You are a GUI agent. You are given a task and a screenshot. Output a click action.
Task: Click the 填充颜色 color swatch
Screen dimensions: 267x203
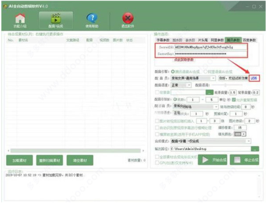pyautogui.click(x=238, y=134)
